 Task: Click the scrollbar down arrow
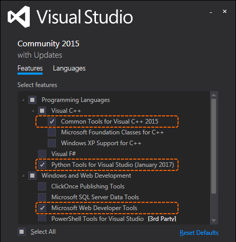213,220
